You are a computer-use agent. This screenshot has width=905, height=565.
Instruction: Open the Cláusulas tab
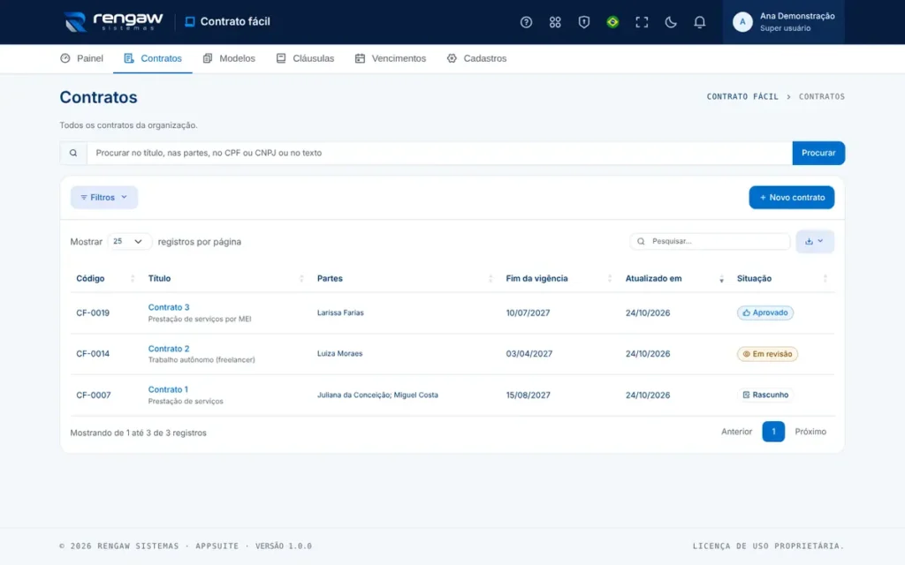pyautogui.click(x=305, y=58)
